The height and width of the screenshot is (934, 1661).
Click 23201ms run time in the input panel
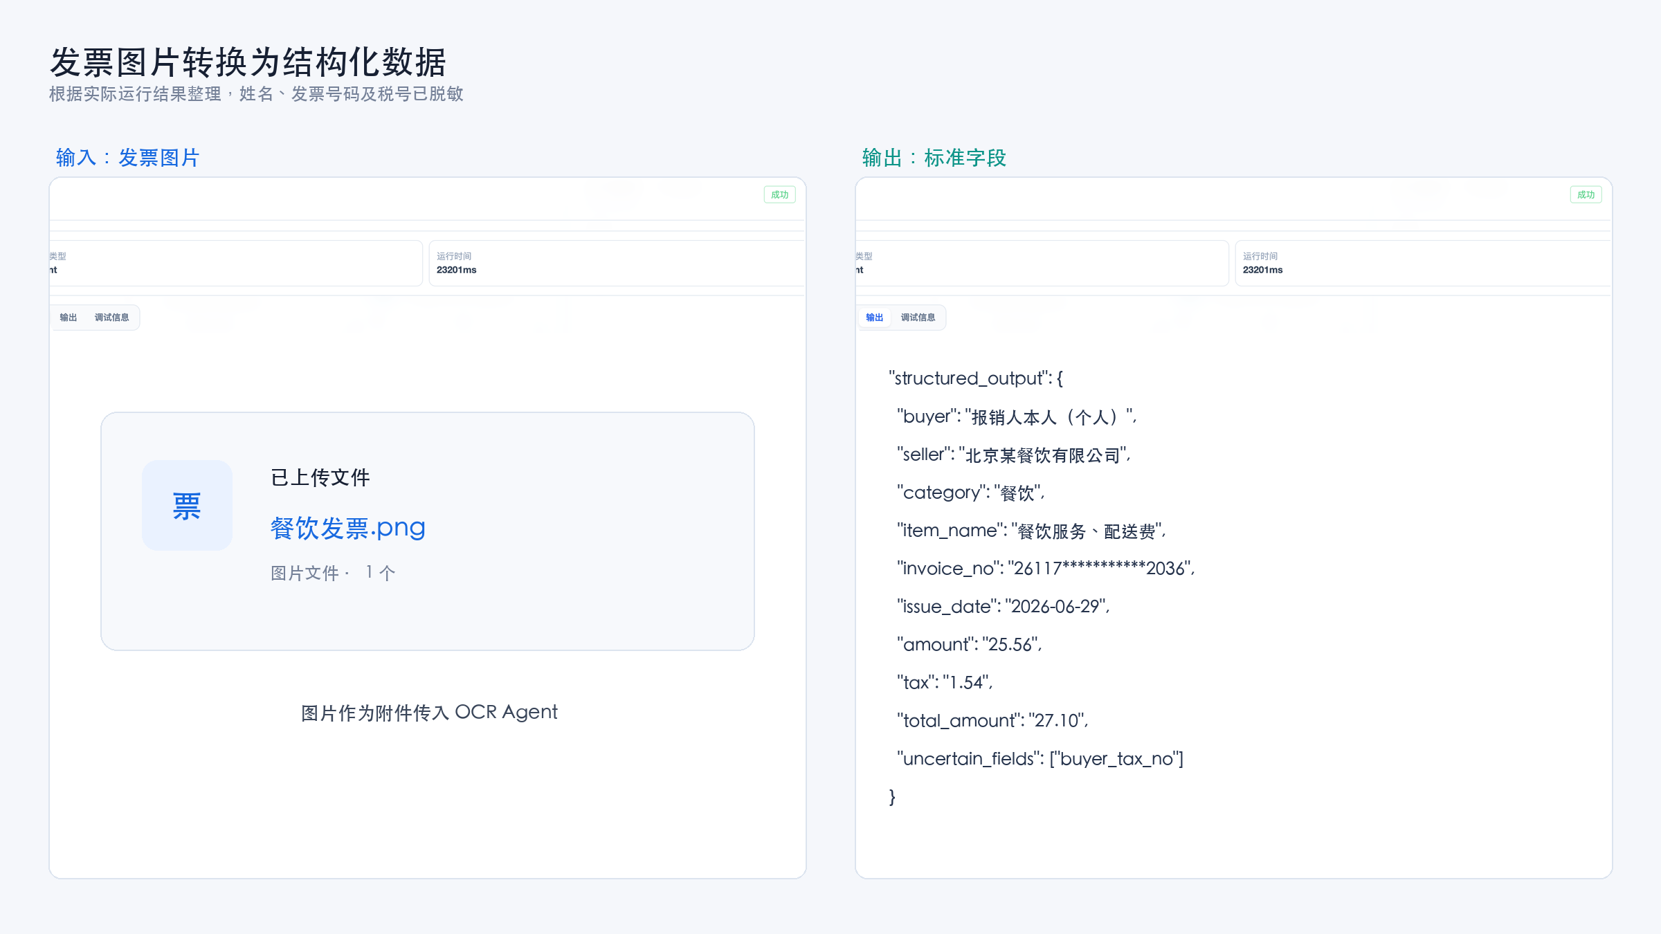point(457,270)
